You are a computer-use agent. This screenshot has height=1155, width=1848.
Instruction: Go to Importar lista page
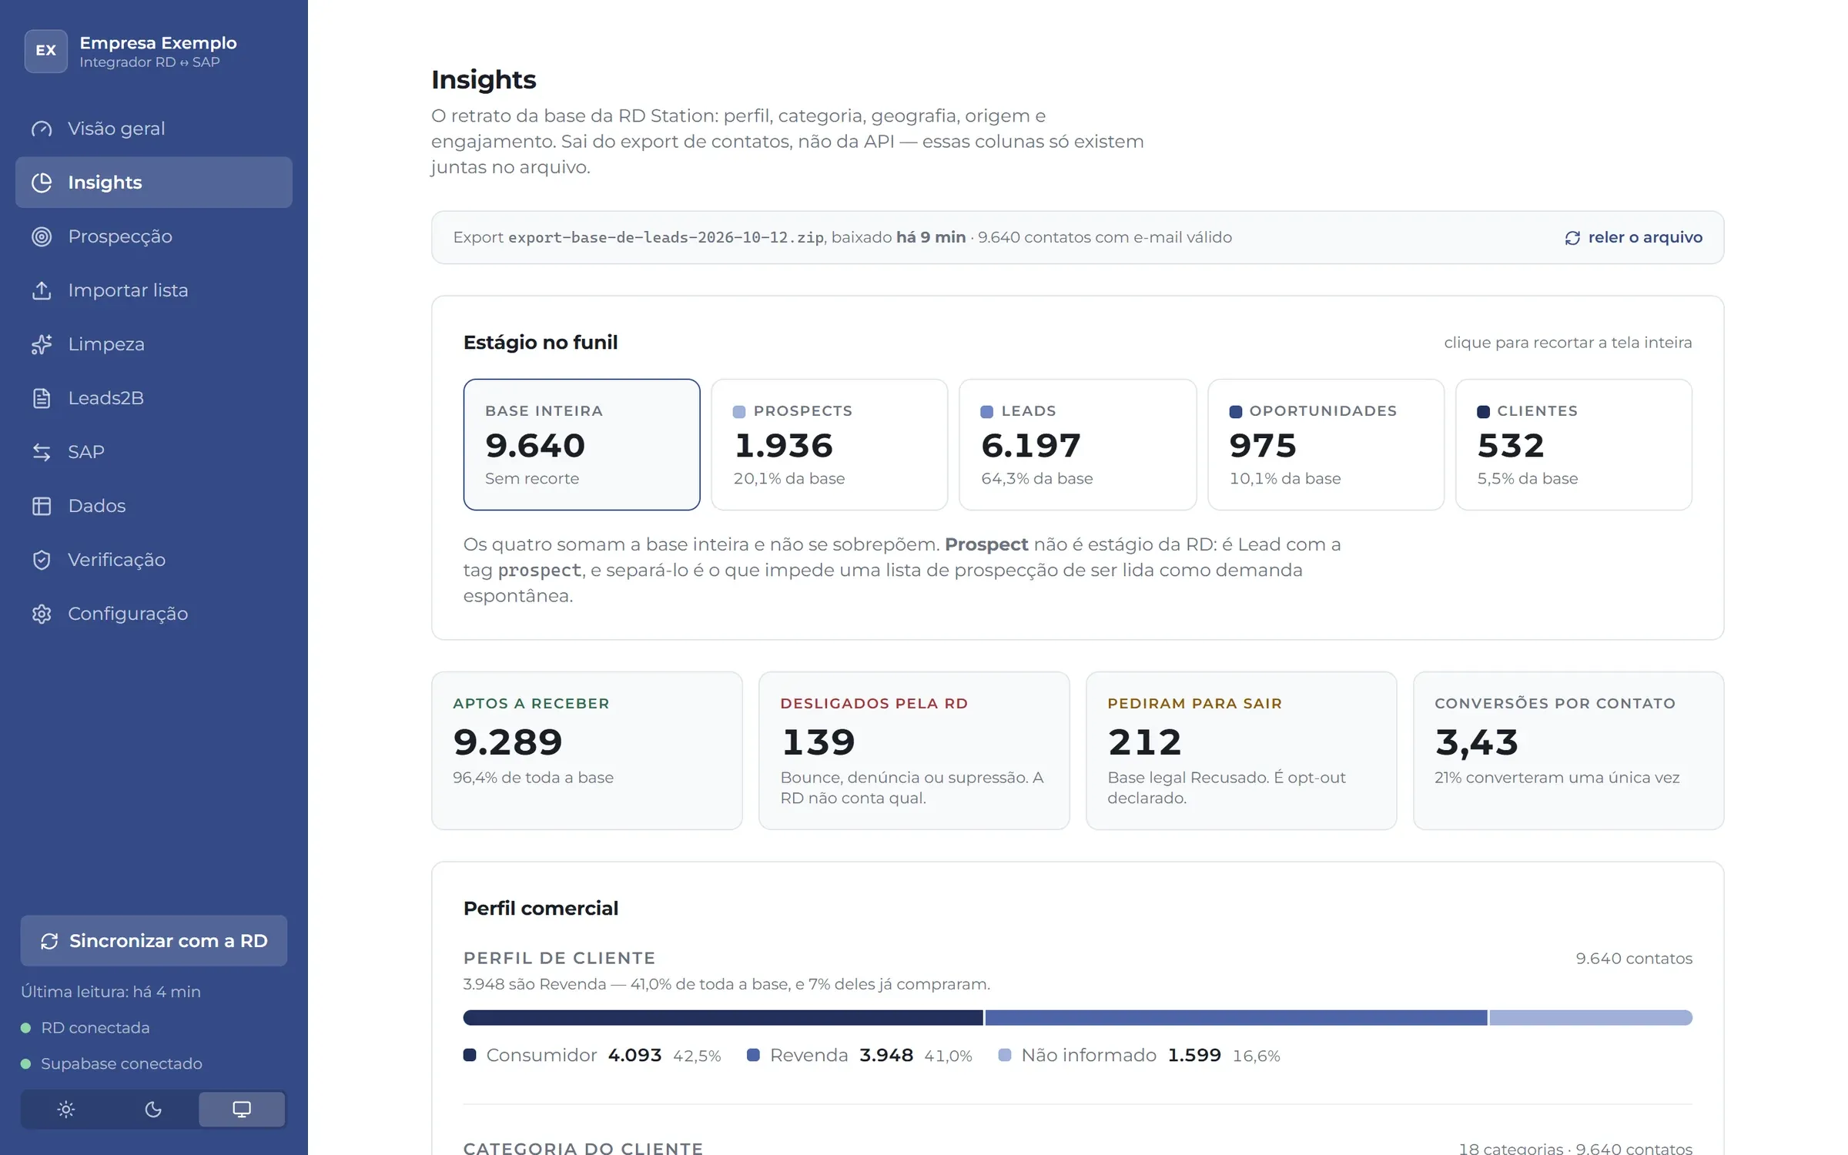[x=154, y=290]
